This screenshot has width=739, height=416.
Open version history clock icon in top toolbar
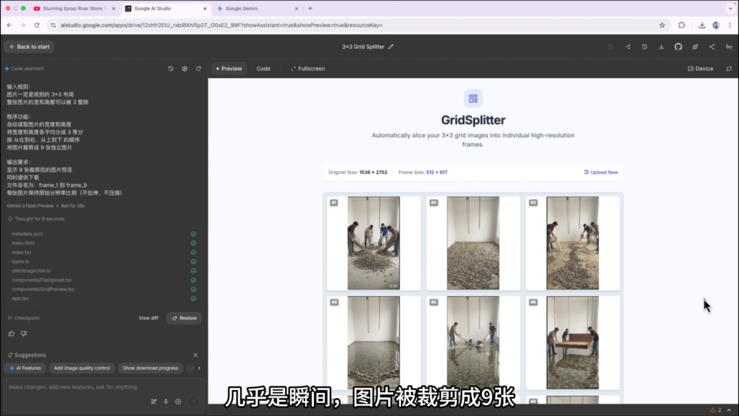click(x=644, y=47)
